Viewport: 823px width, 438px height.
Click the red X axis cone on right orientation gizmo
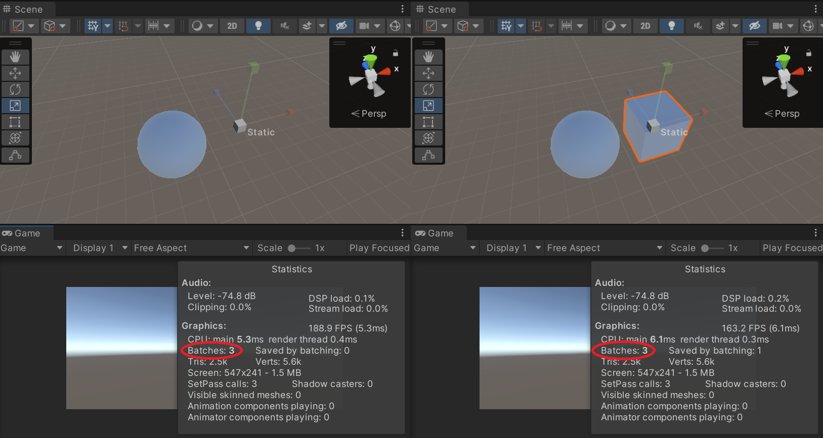point(798,72)
